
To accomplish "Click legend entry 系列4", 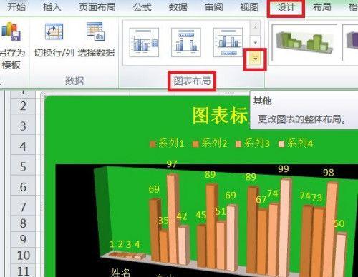I will (300, 143).
